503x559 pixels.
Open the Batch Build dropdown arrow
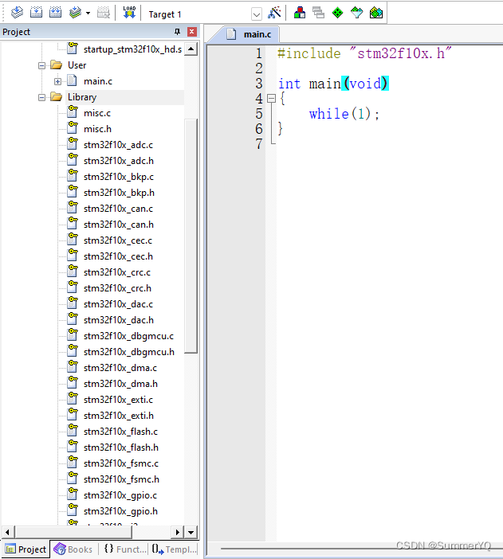[x=88, y=14]
